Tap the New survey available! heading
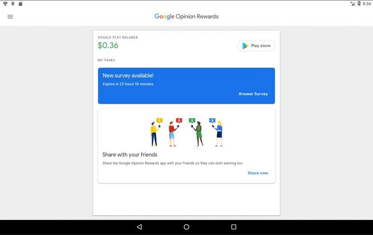The width and height of the screenshot is (373, 235). tap(128, 76)
